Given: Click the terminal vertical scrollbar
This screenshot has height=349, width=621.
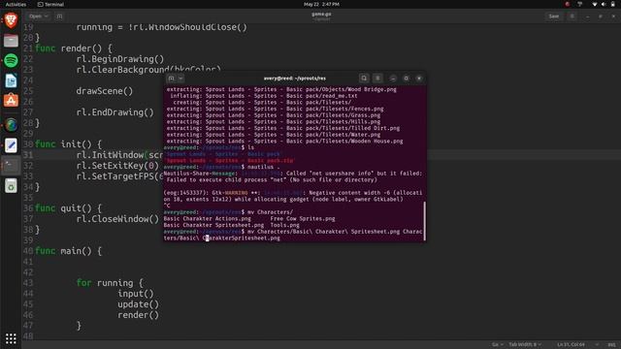Looking at the screenshot, I should click(x=425, y=221).
